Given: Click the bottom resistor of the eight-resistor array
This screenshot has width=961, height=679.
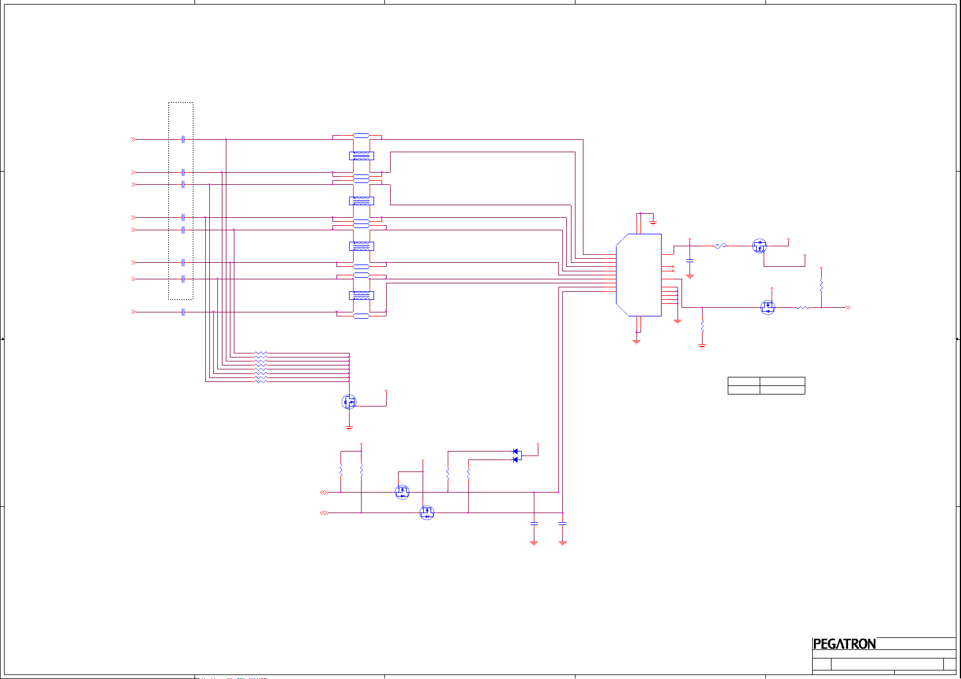Looking at the screenshot, I should click(261, 381).
